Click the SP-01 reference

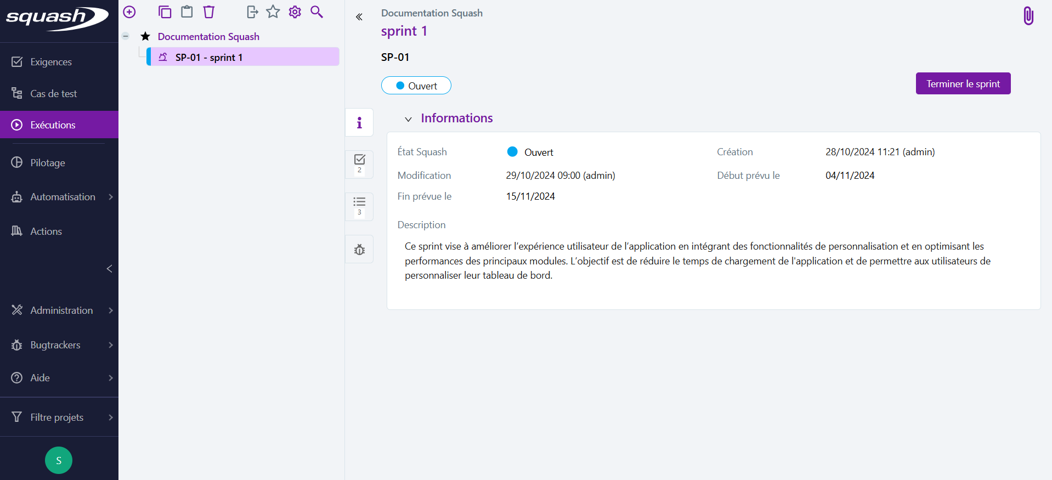395,57
